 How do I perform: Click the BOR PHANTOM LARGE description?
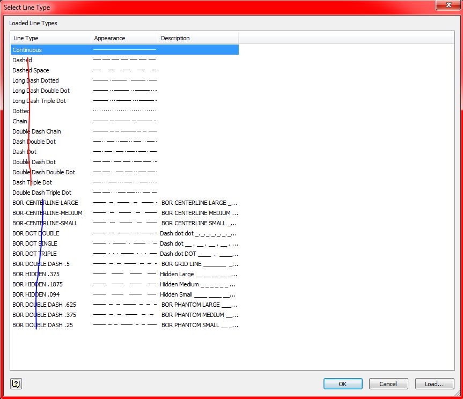199,305
